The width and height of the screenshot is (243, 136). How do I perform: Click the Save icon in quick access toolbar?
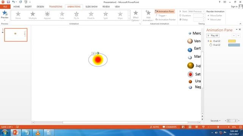(8, 2)
